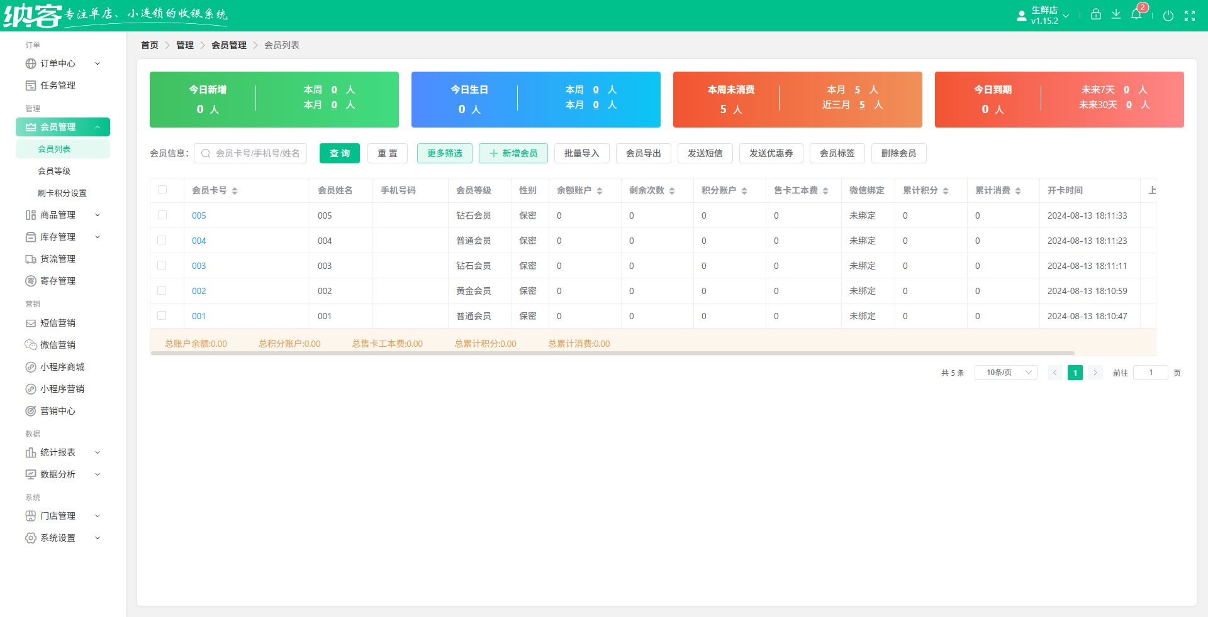The width and height of the screenshot is (1208, 617).
Task: Click the 前往 page number input field
Action: [1151, 372]
